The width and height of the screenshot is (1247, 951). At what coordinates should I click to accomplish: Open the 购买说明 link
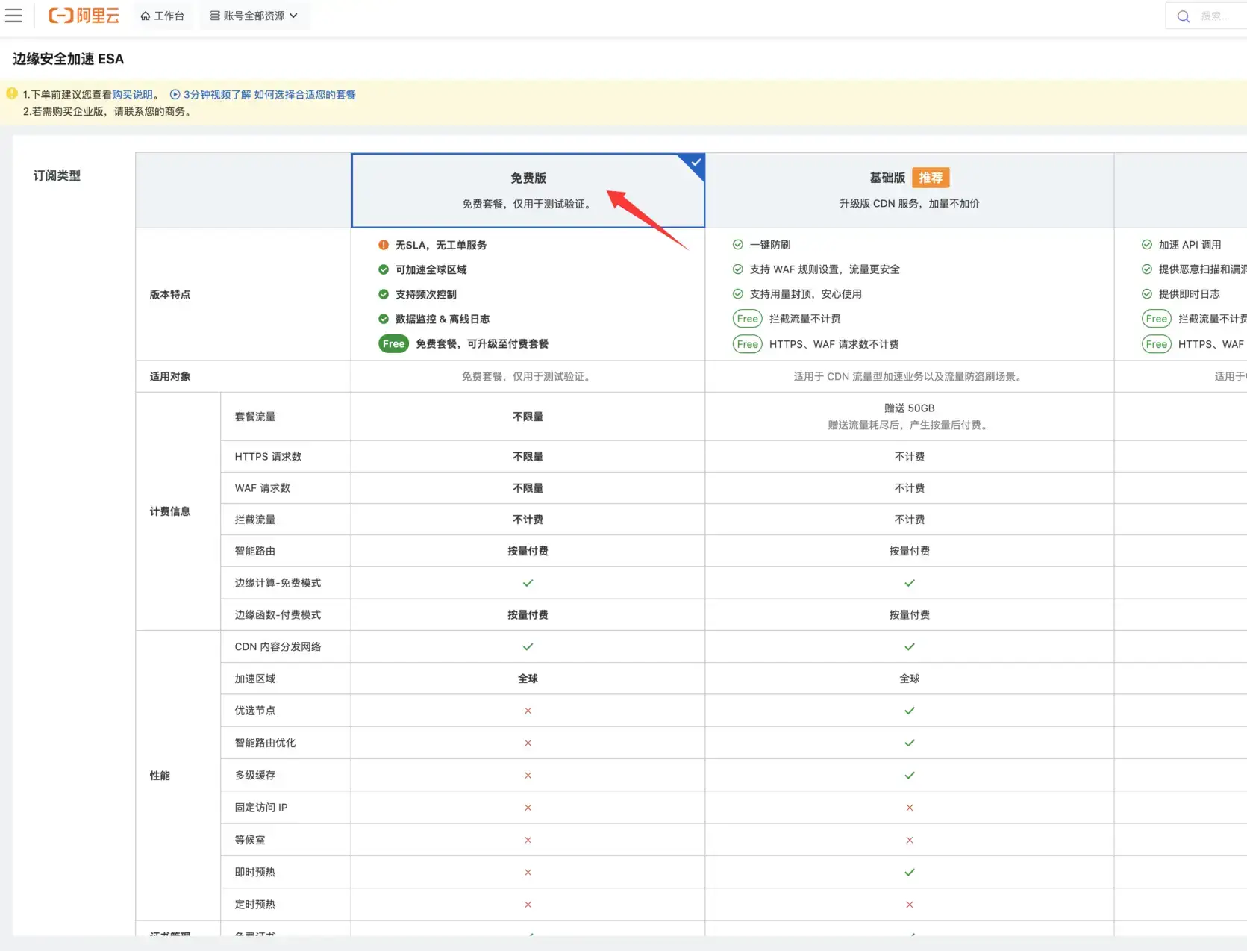click(133, 94)
